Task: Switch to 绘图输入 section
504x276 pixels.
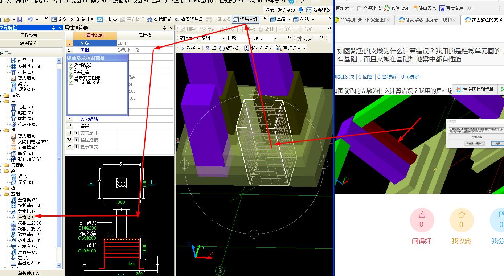Action: point(29,43)
